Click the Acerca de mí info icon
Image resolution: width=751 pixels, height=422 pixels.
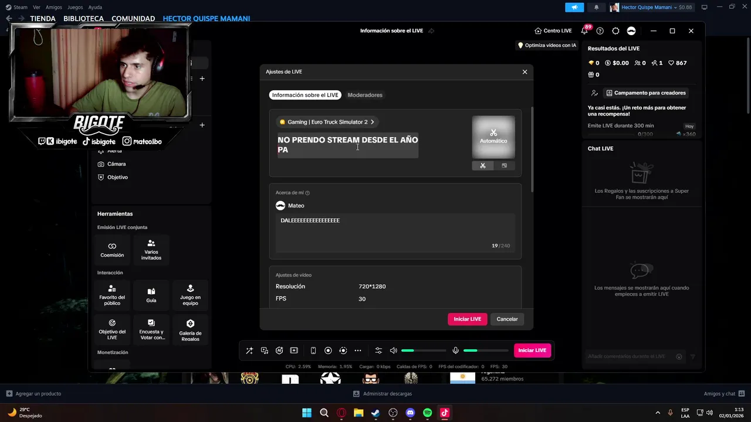click(x=307, y=193)
